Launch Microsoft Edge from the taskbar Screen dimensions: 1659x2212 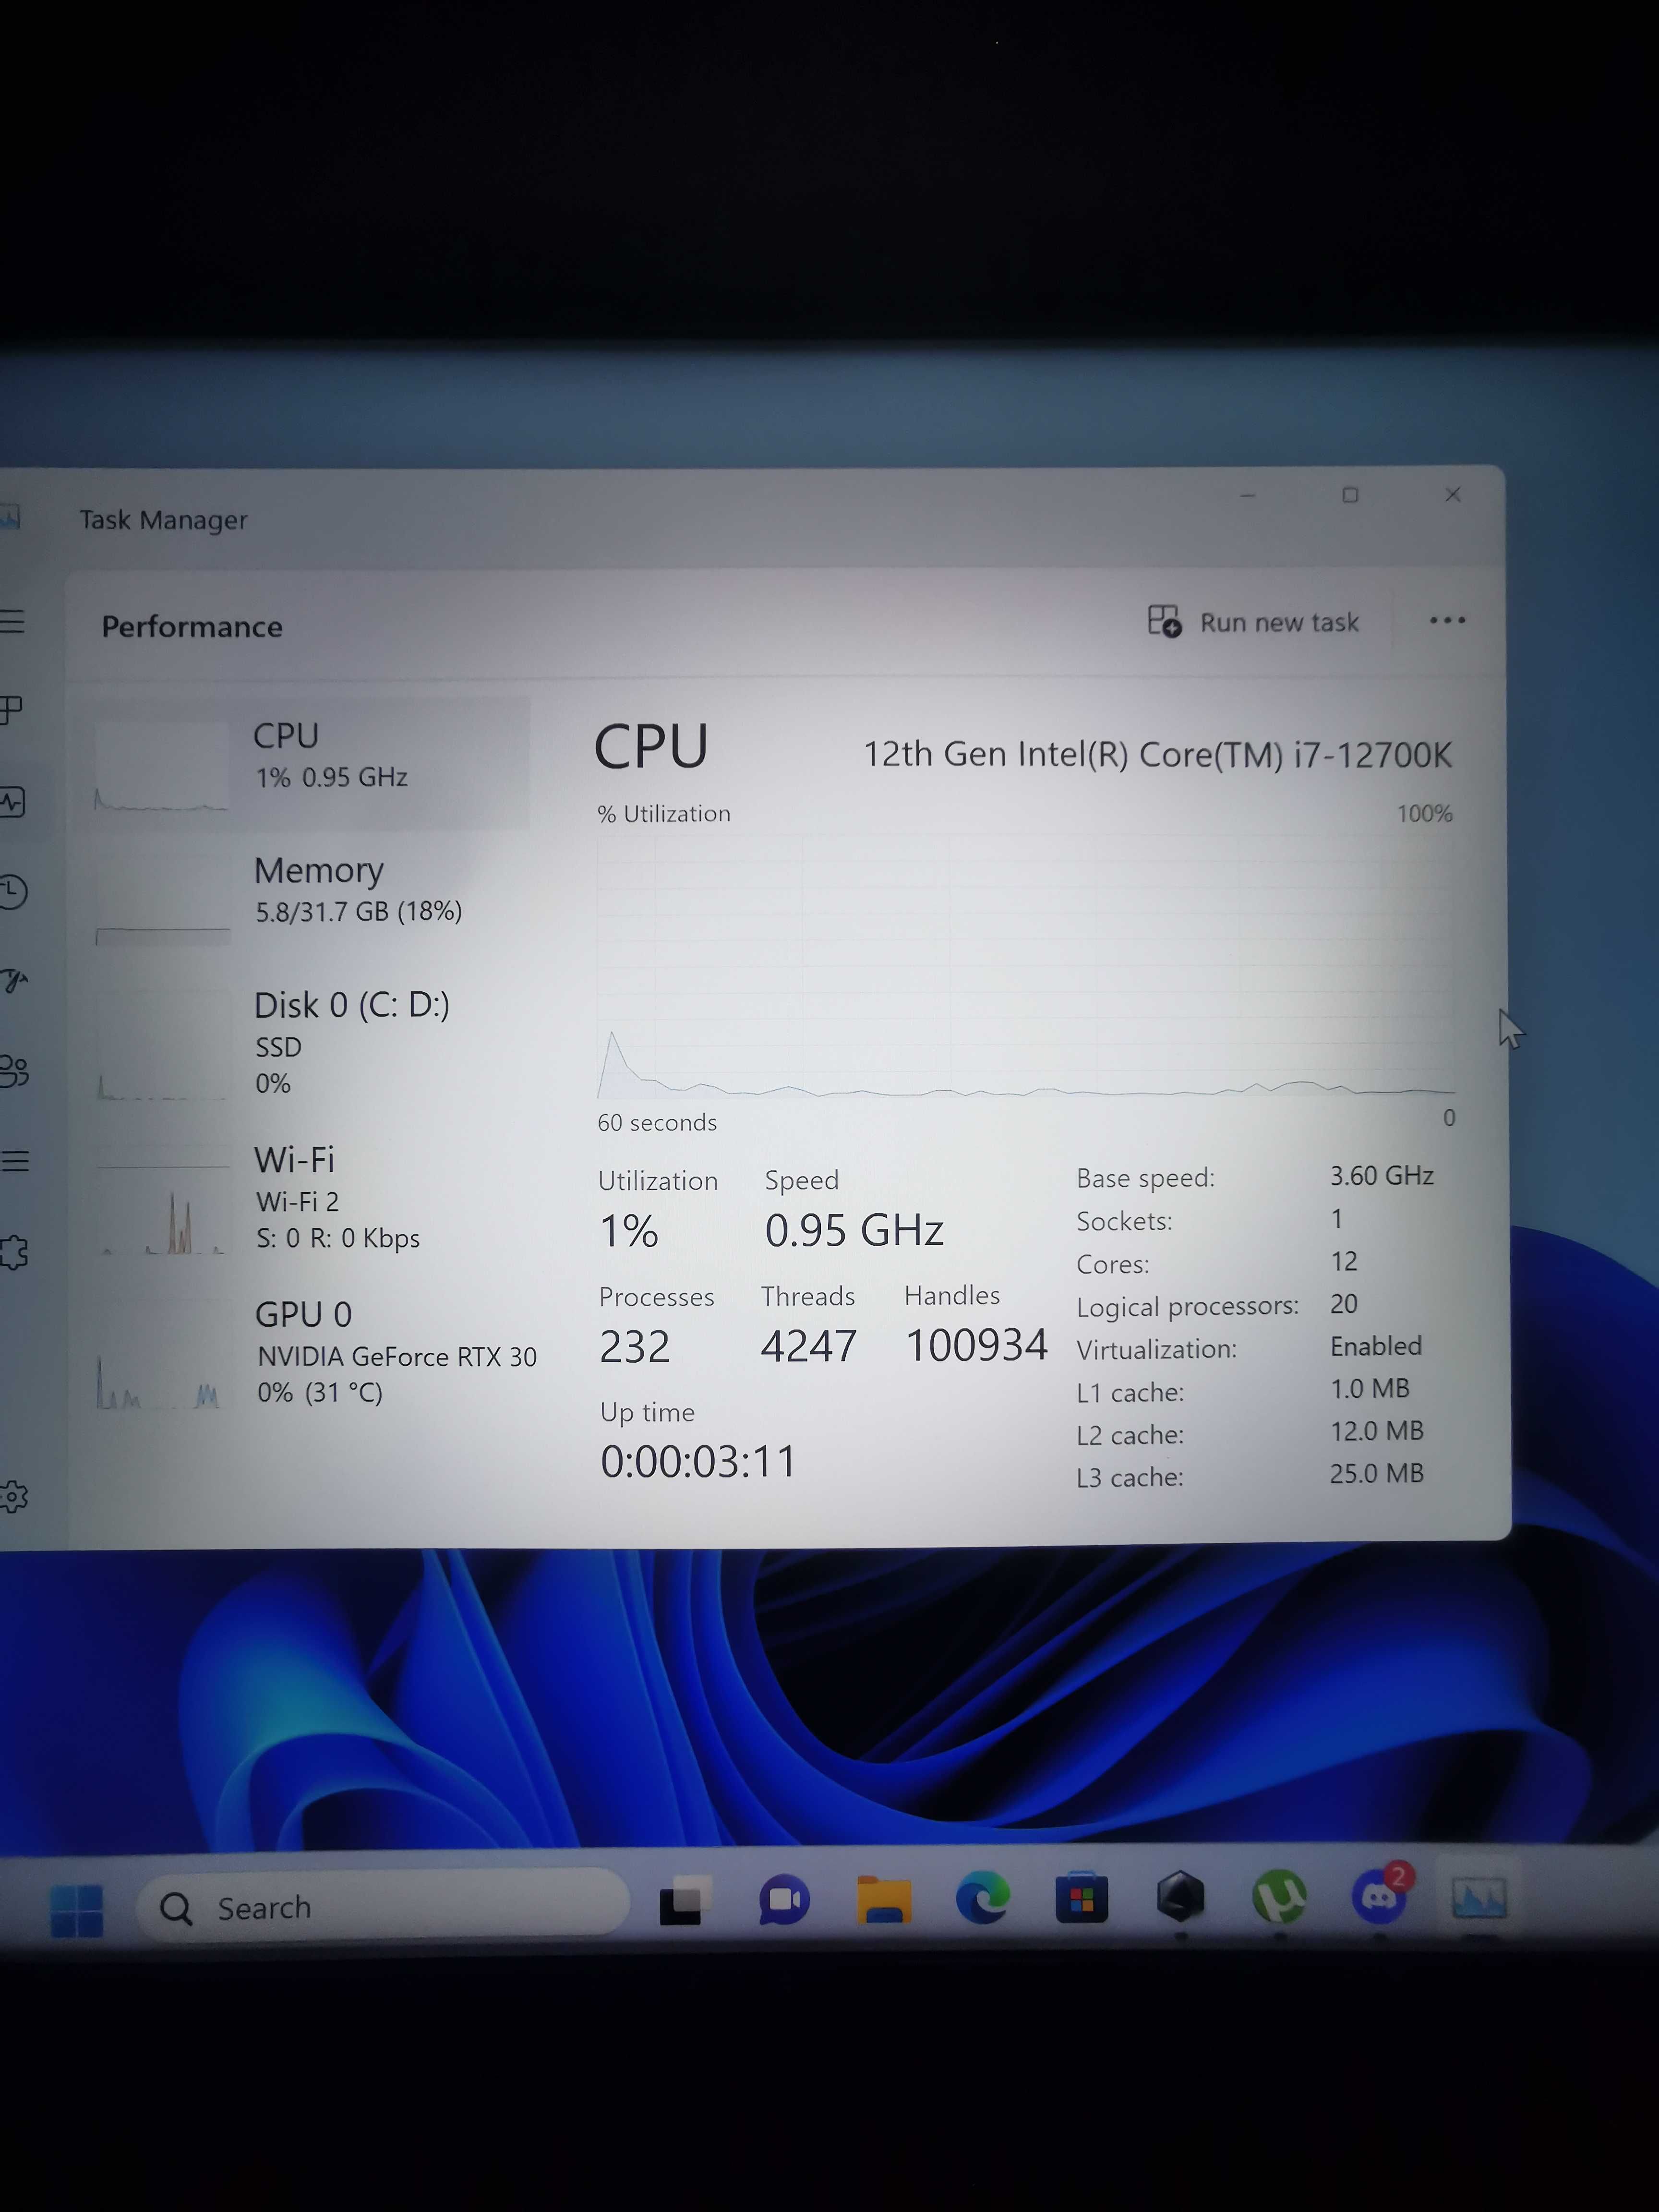(982, 1899)
